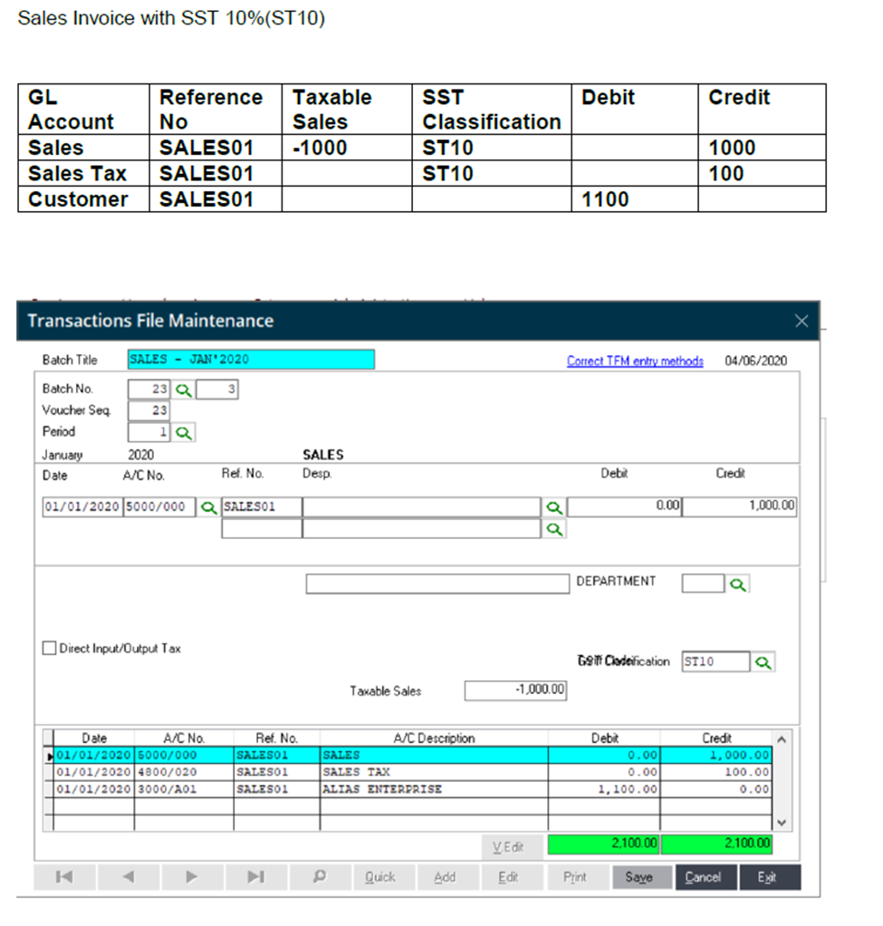Click the Exit button

tap(767, 877)
